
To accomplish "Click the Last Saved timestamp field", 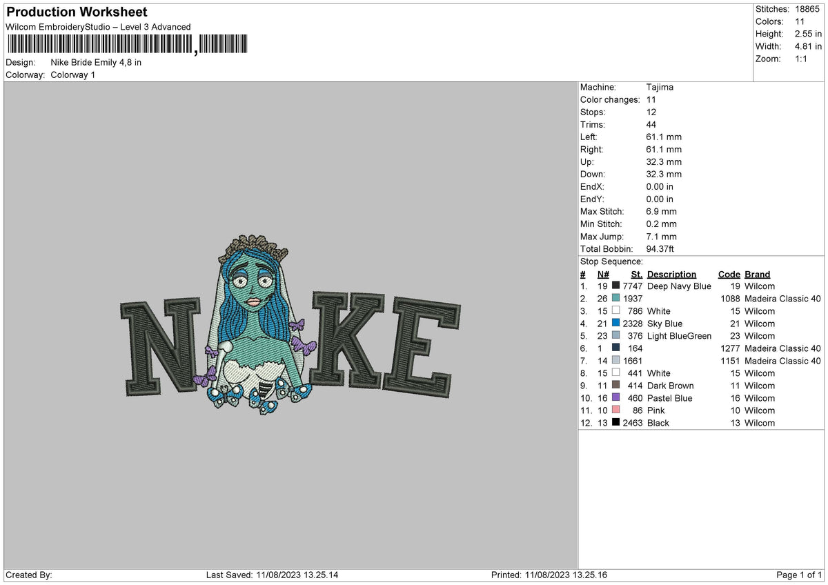I will click(x=276, y=575).
